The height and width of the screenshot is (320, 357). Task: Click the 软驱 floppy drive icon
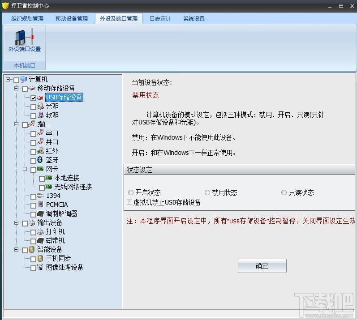point(40,115)
